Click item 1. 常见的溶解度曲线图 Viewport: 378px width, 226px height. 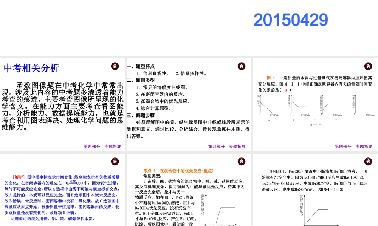point(162,87)
